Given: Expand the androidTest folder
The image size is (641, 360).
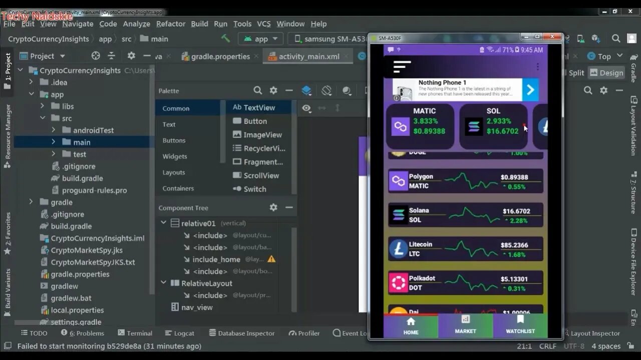Looking at the screenshot, I should [x=53, y=130].
